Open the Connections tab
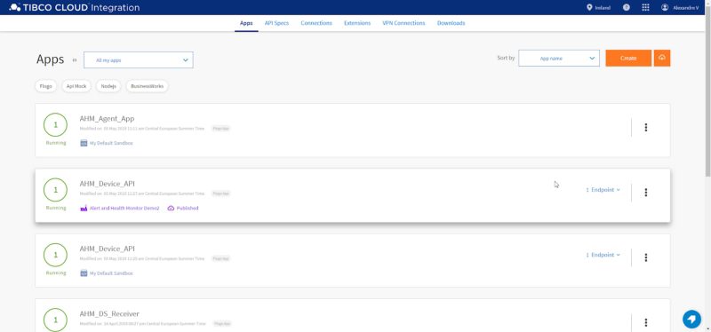711x332 pixels. (x=316, y=23)
